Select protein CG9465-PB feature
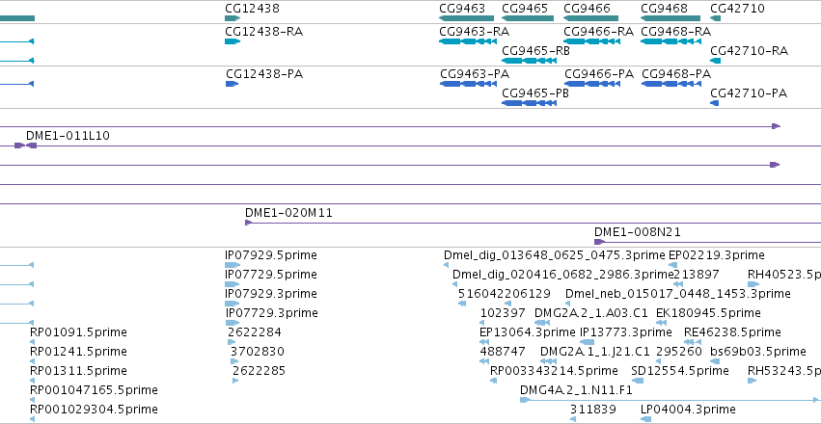821x424 pixels. [529, 103]
